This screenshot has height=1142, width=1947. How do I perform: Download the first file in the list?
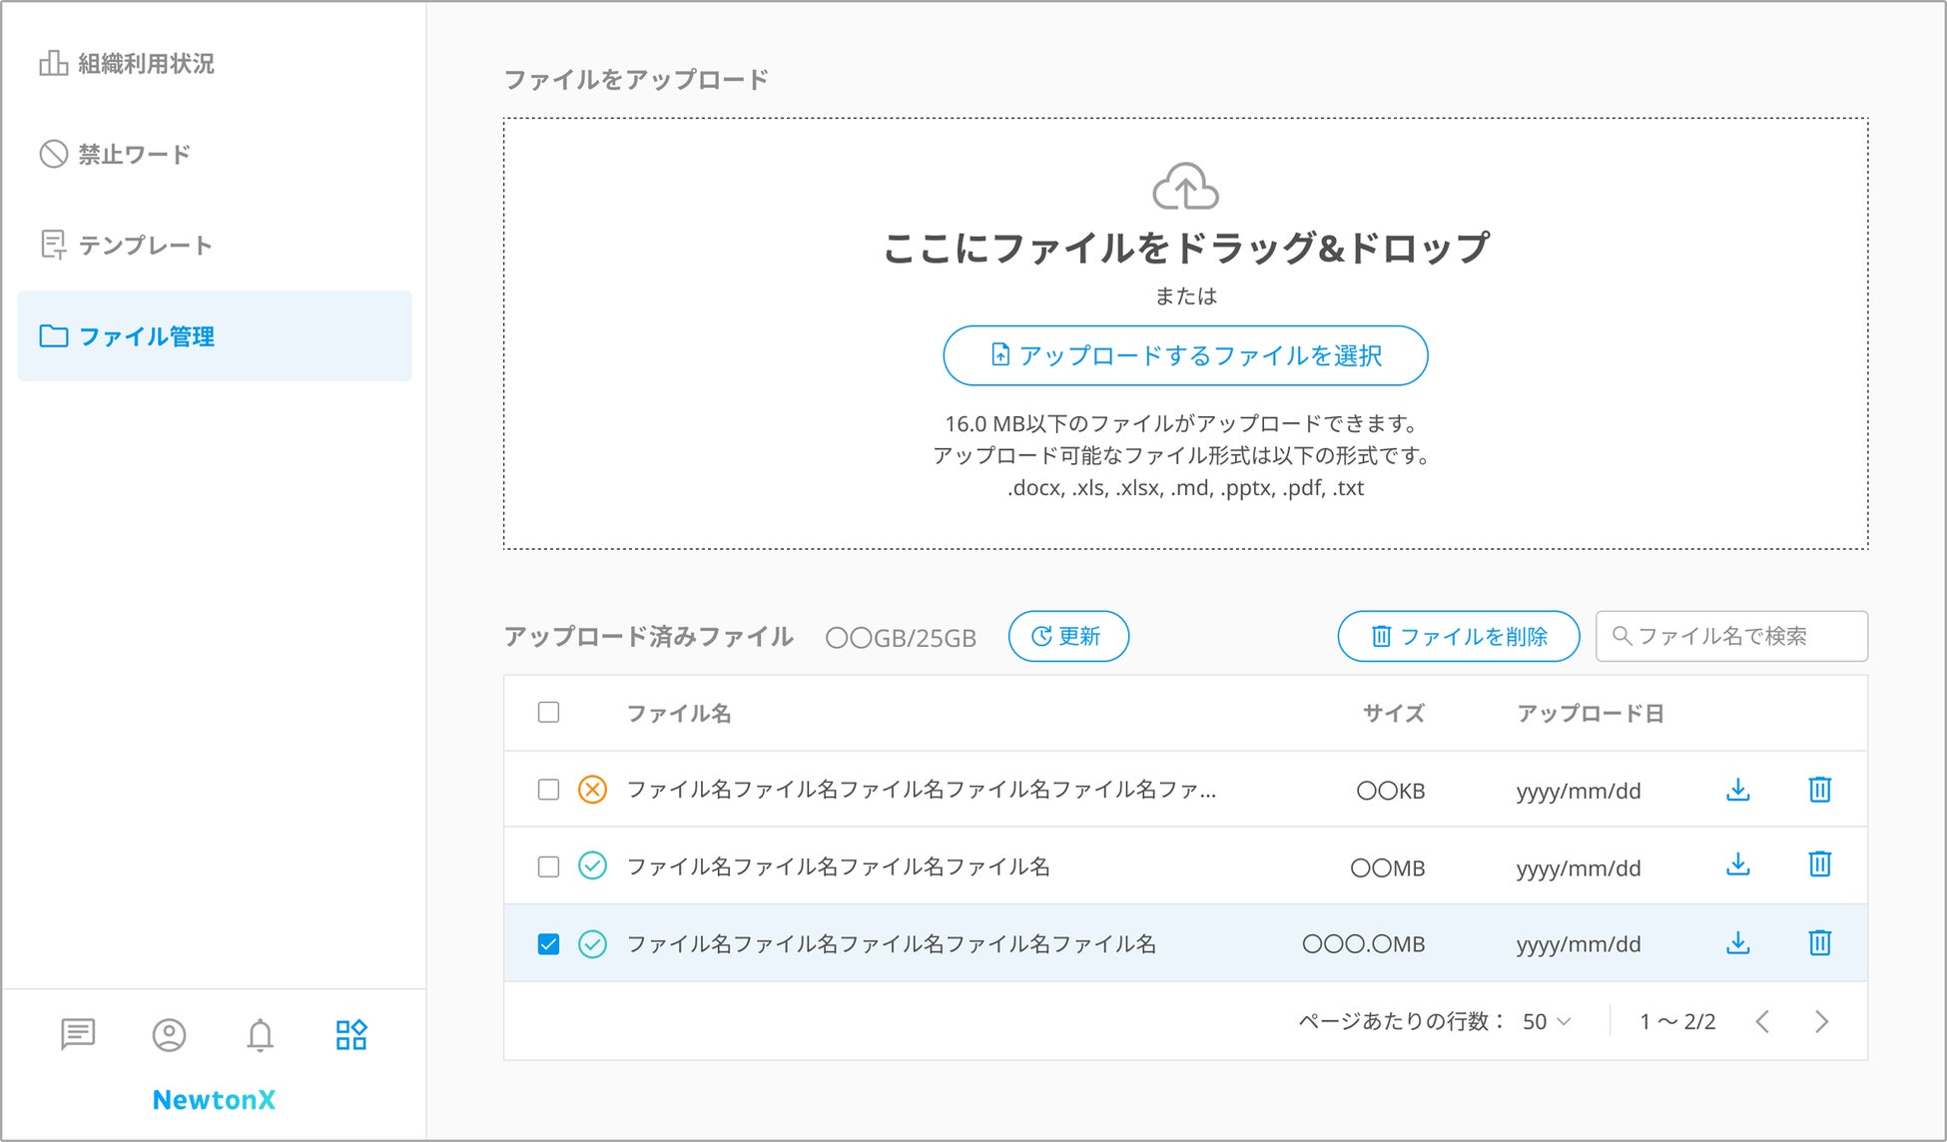pos(1737,790)
